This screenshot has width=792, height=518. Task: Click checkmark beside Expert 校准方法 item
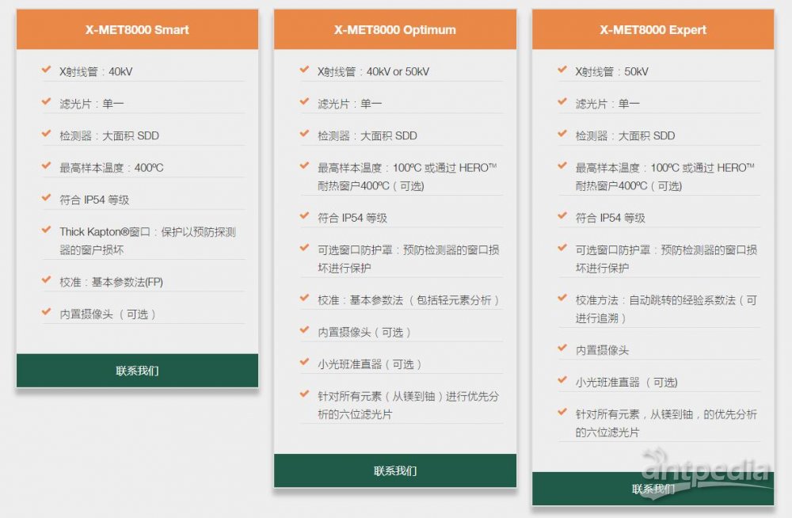point(562,298)
